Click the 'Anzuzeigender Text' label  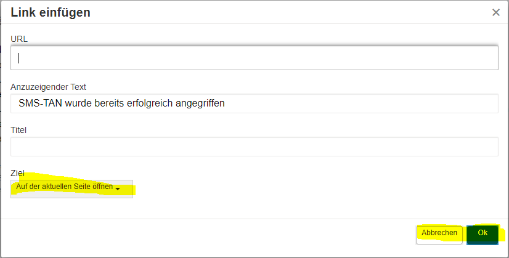48,87
